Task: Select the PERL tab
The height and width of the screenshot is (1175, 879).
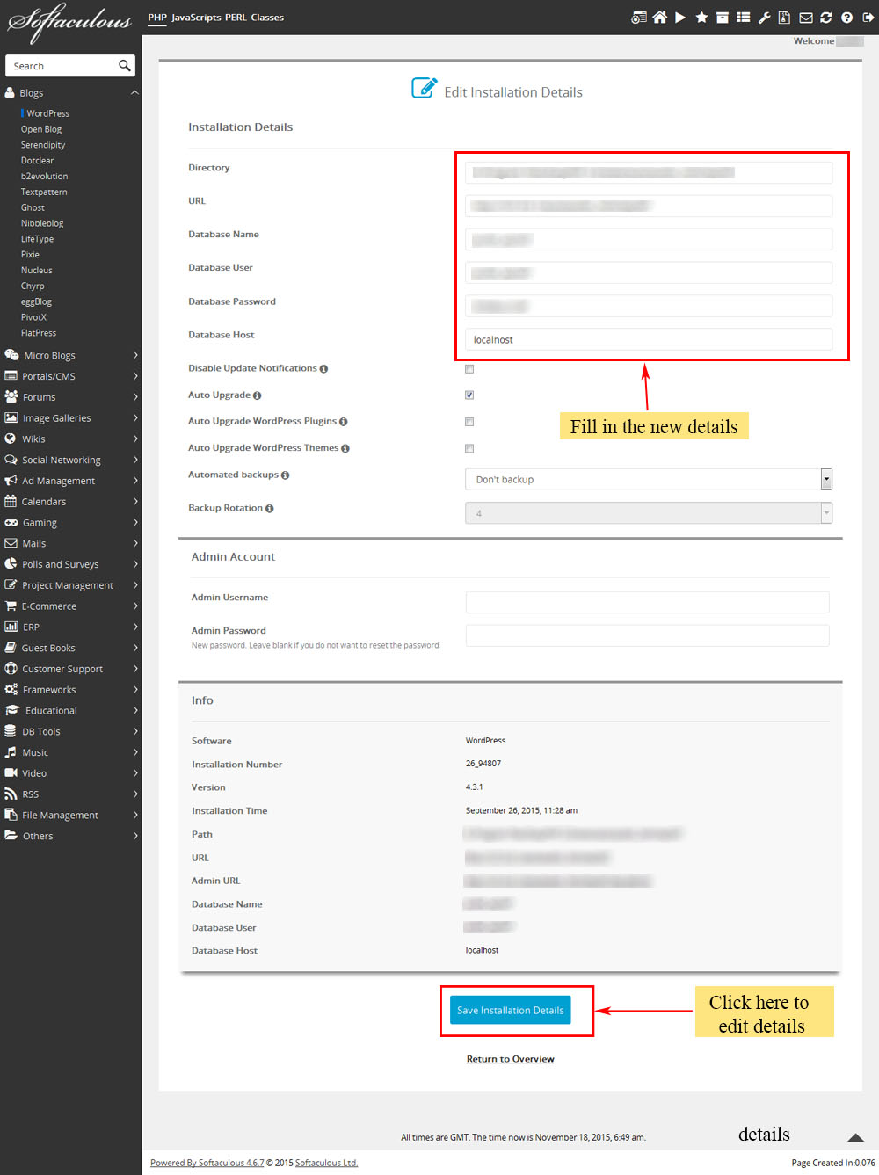Action: tap(236, 18)
